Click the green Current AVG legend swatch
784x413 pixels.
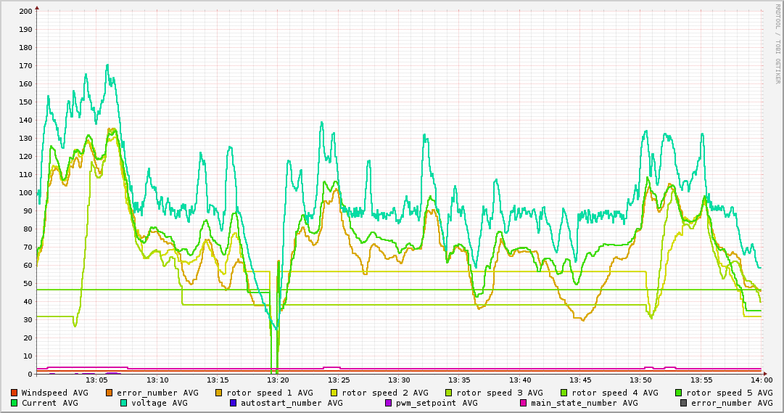point(14,403)
